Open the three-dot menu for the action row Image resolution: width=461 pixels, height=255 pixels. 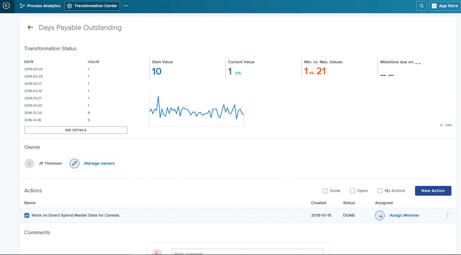[447, 215]
